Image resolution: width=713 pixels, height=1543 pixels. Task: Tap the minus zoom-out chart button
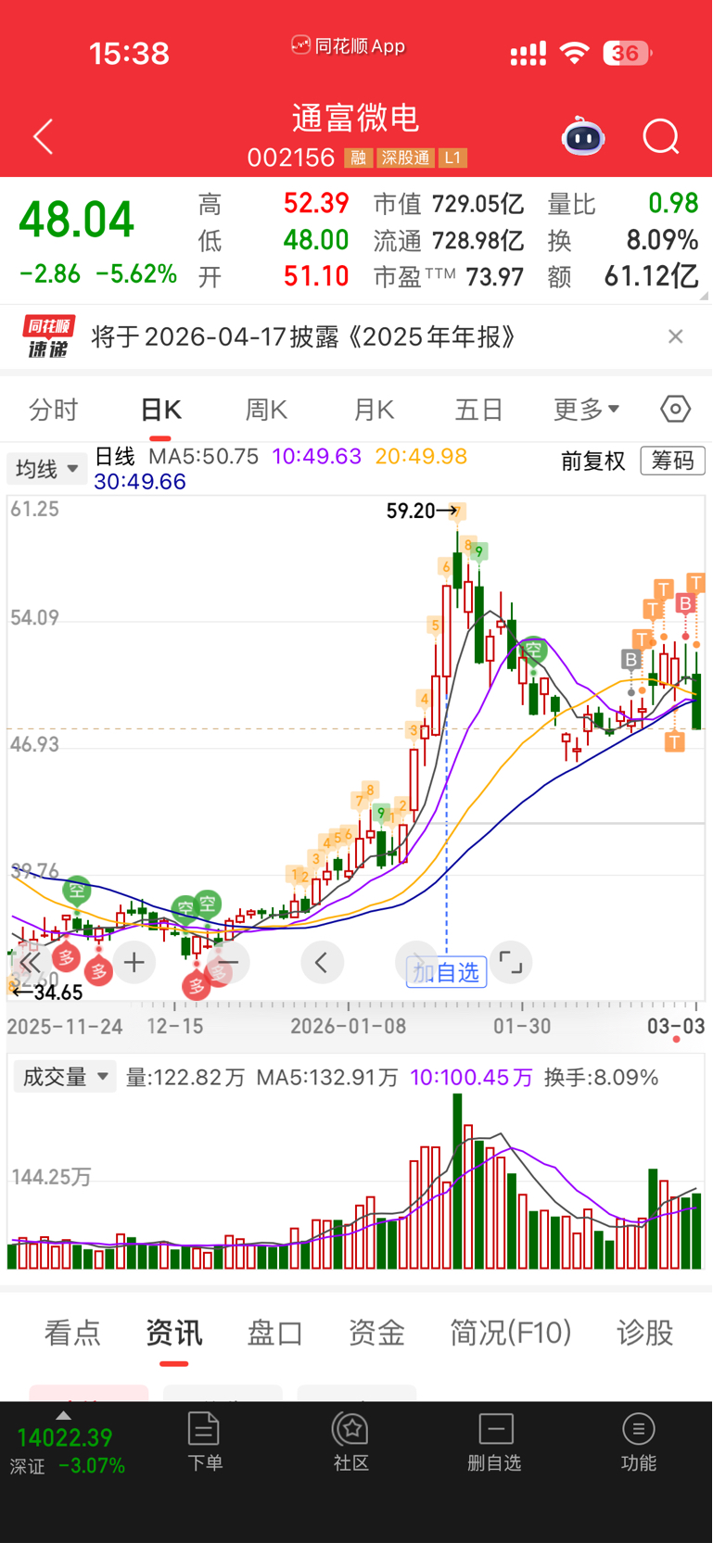coord(229,963)
